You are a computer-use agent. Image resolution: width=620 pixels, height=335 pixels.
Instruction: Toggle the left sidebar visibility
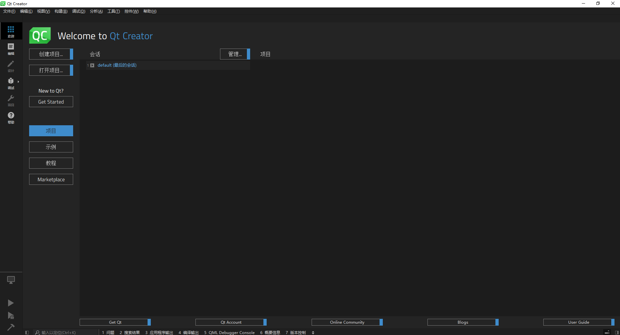point(27,332)
